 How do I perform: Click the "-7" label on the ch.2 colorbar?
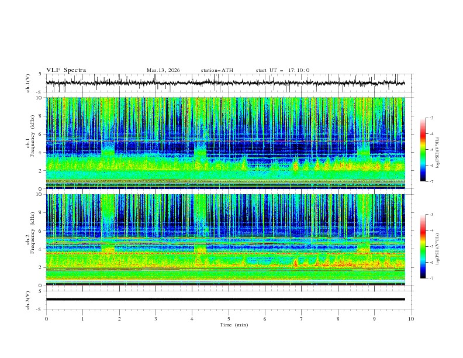(431, 278)
